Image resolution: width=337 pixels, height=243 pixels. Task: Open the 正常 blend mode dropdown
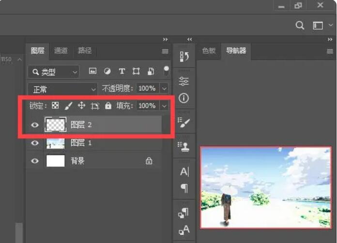[x=62, y=89]
